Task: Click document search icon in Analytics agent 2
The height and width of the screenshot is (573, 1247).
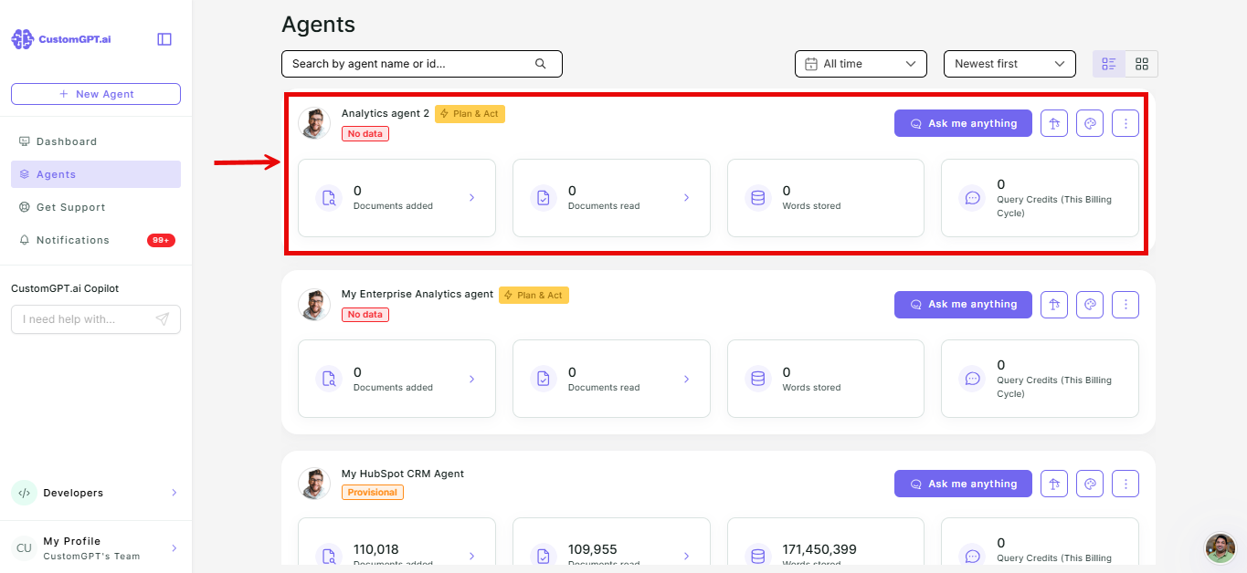Action: tap(329, 198)
